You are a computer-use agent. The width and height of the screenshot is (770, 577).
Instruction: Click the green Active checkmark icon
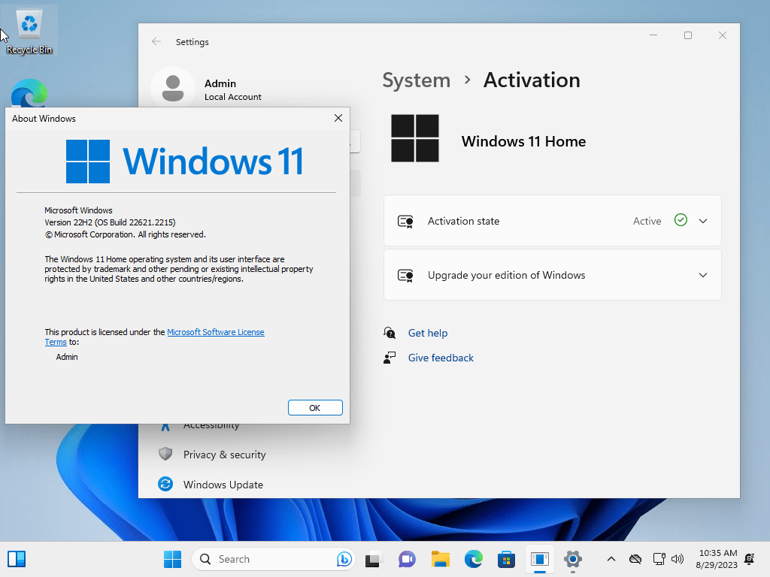pyautogui.click(x=681, y=220)
